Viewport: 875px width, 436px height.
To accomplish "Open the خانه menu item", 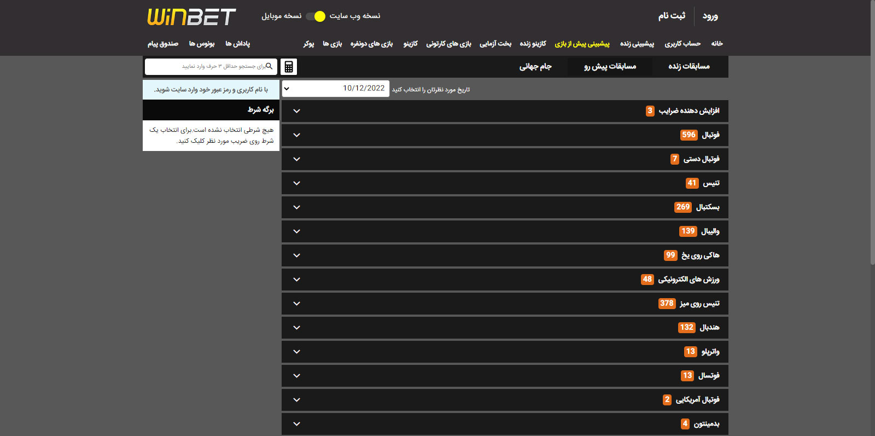I will [717, 44].
